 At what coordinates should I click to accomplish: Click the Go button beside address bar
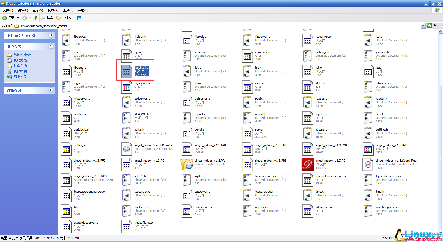coord(434,26)
